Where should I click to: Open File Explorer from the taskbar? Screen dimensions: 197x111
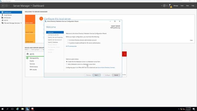[22, 109]
